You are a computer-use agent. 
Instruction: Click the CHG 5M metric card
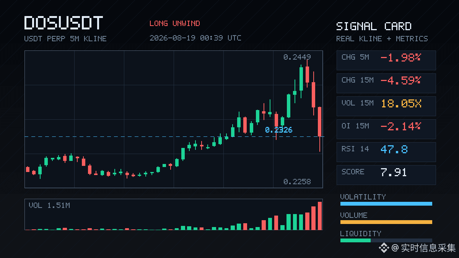(386, 60)
